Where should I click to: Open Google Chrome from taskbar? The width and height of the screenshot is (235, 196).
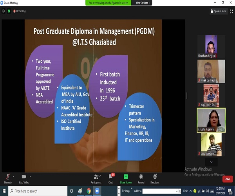(89, 191)
